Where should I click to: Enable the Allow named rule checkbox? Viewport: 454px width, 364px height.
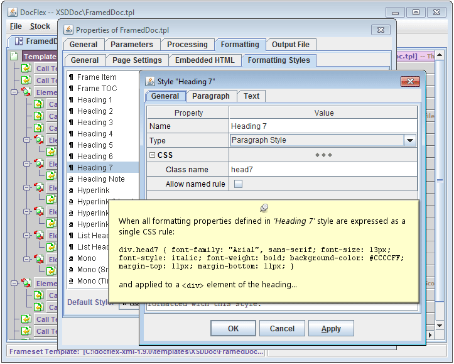tap(238, 184)
